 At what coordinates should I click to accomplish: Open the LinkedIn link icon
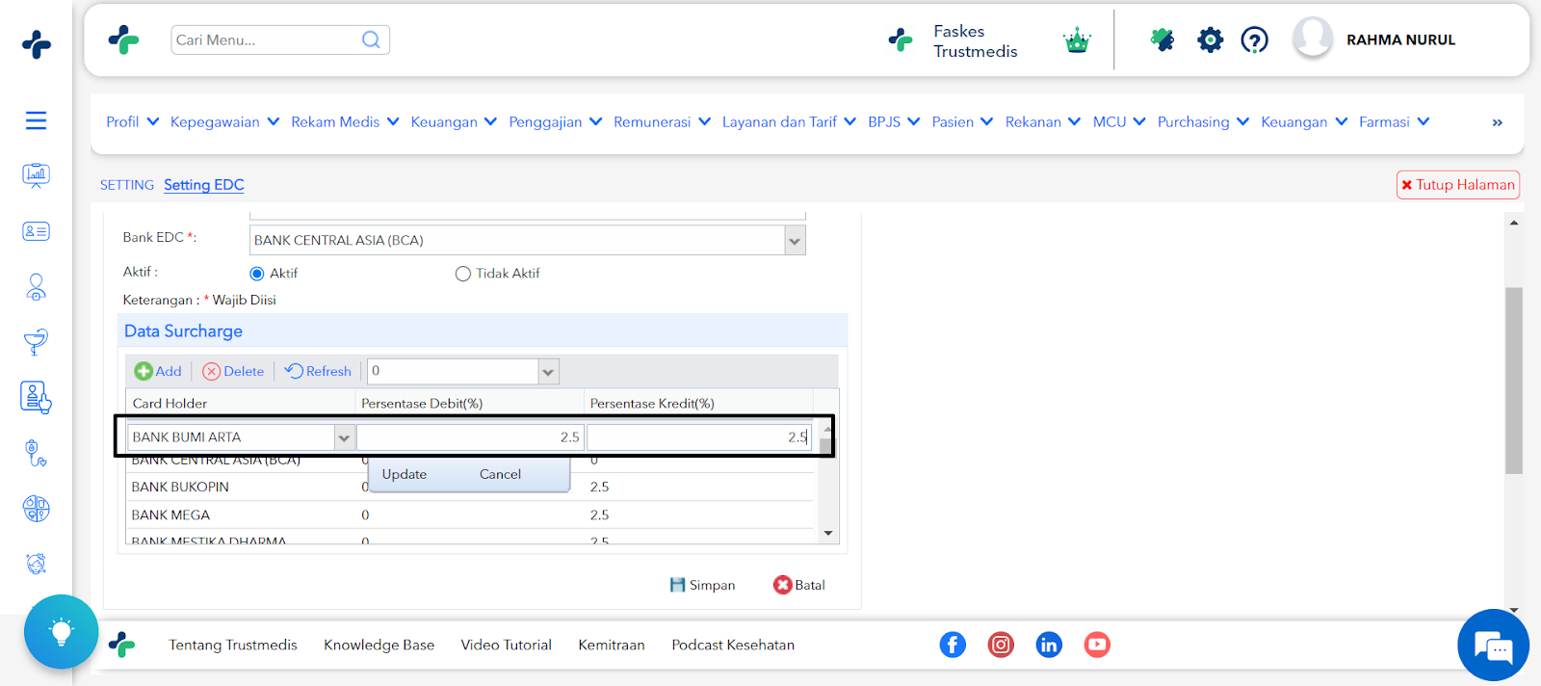pos(1049,645)
